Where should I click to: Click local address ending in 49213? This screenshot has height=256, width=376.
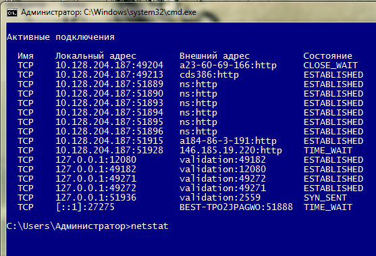coord(109,75)
